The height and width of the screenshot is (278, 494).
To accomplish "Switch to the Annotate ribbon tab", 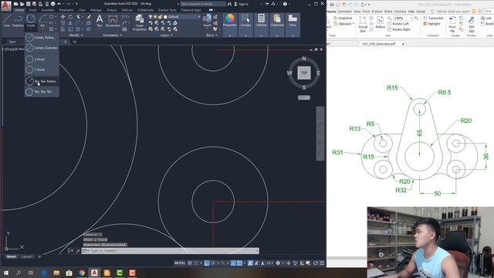I will 48,10.
